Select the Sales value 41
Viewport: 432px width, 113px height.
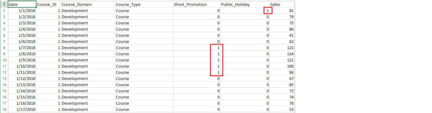pyautogui.click(x=282, y=36)
